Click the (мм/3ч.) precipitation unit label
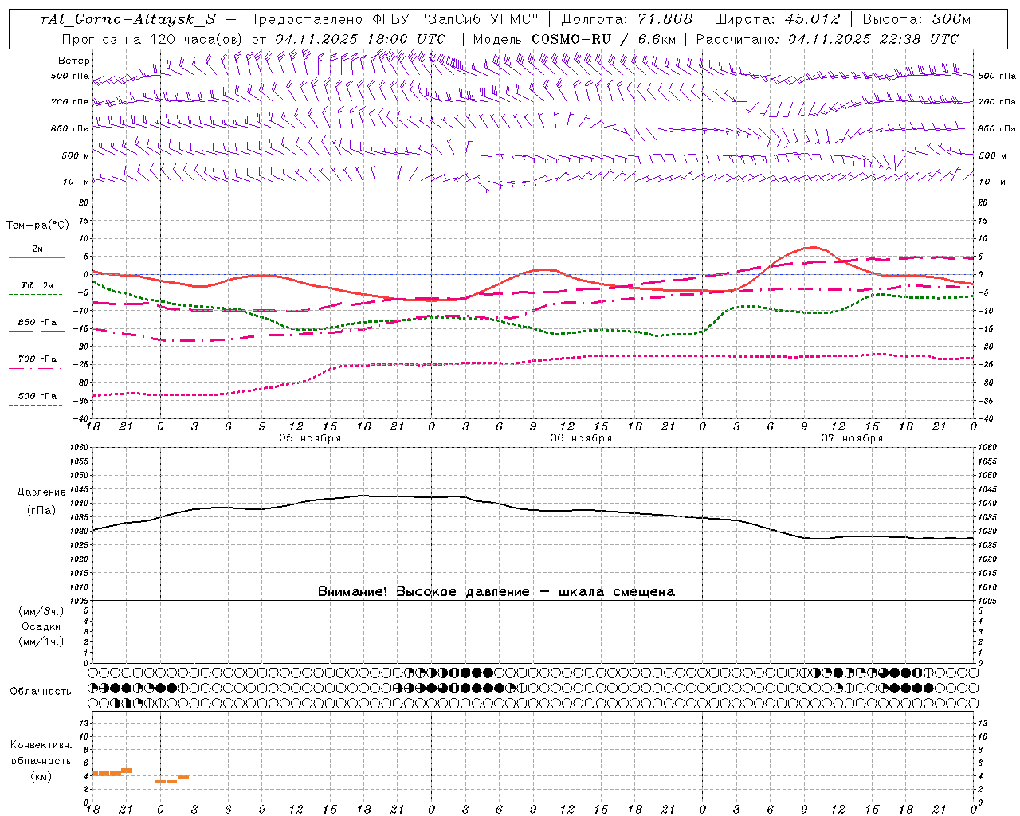 coord(41,611)
